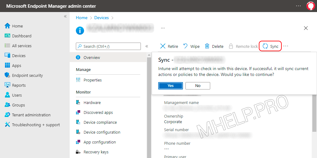This screenshot has height=158, width=317.
Task: Open Home from the left sidebar
Action: click(14, 26)
